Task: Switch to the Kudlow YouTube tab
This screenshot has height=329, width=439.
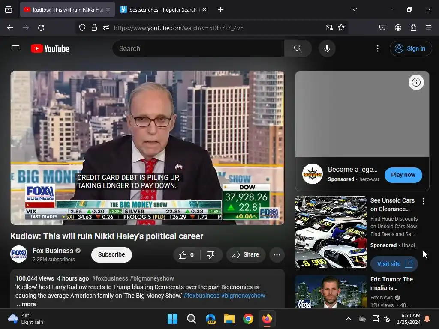Action: point(67,9)
